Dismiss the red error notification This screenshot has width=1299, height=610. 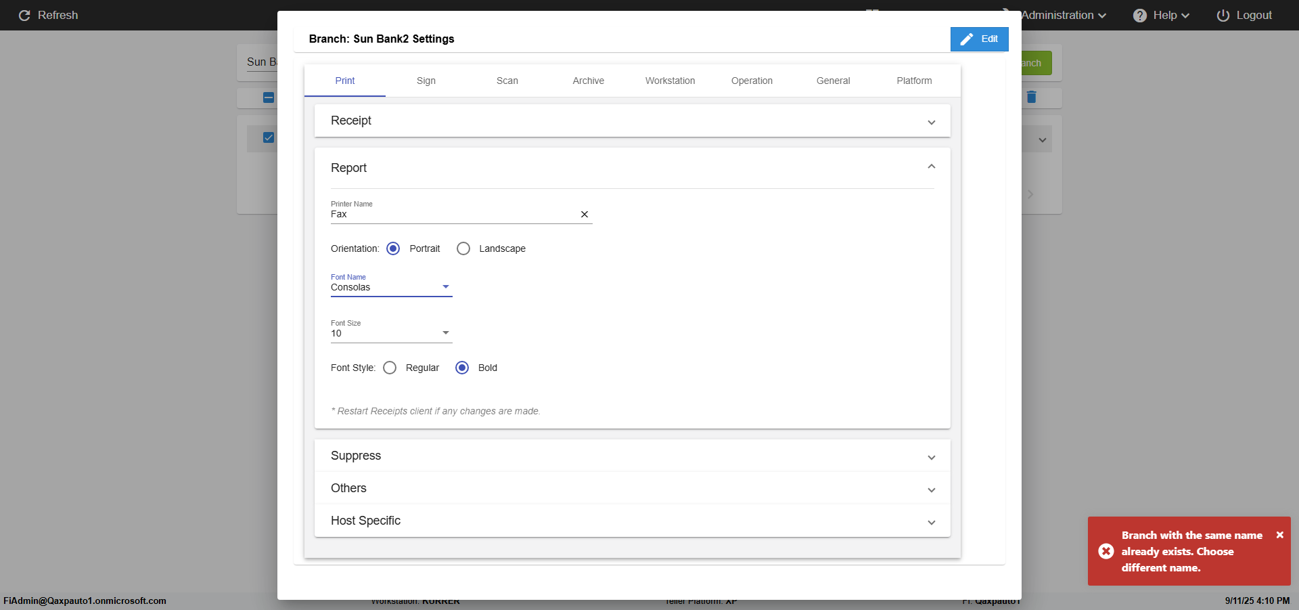pyautogui.click(x=1279, y=535)
